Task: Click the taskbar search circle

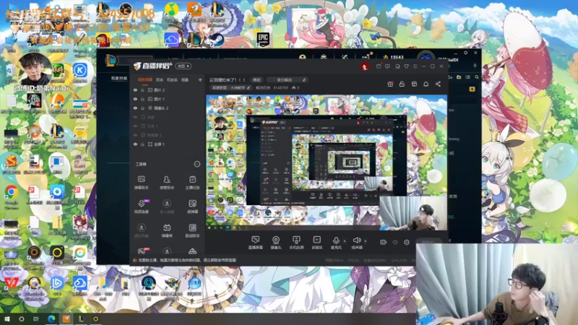Action: 22,318
